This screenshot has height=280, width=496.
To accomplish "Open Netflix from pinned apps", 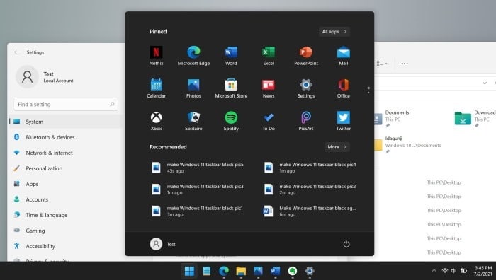I will click(x=157, y=56).
